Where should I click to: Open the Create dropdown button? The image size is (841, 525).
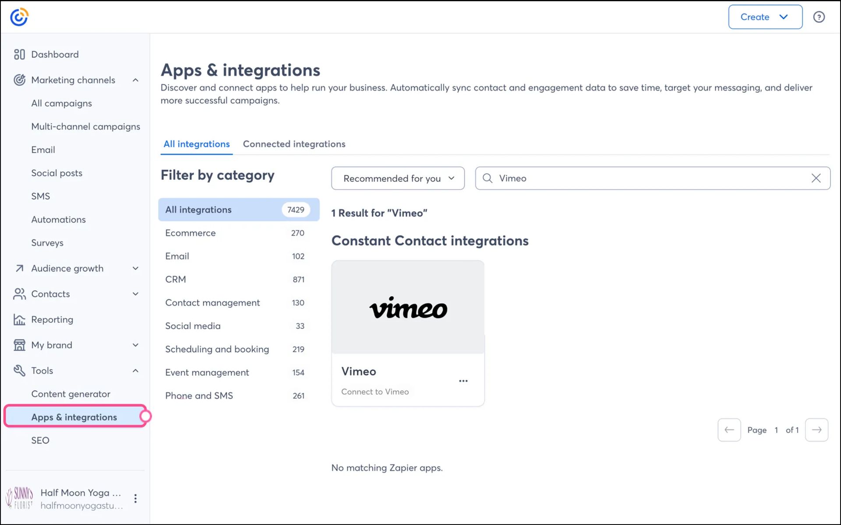point(765,17)
